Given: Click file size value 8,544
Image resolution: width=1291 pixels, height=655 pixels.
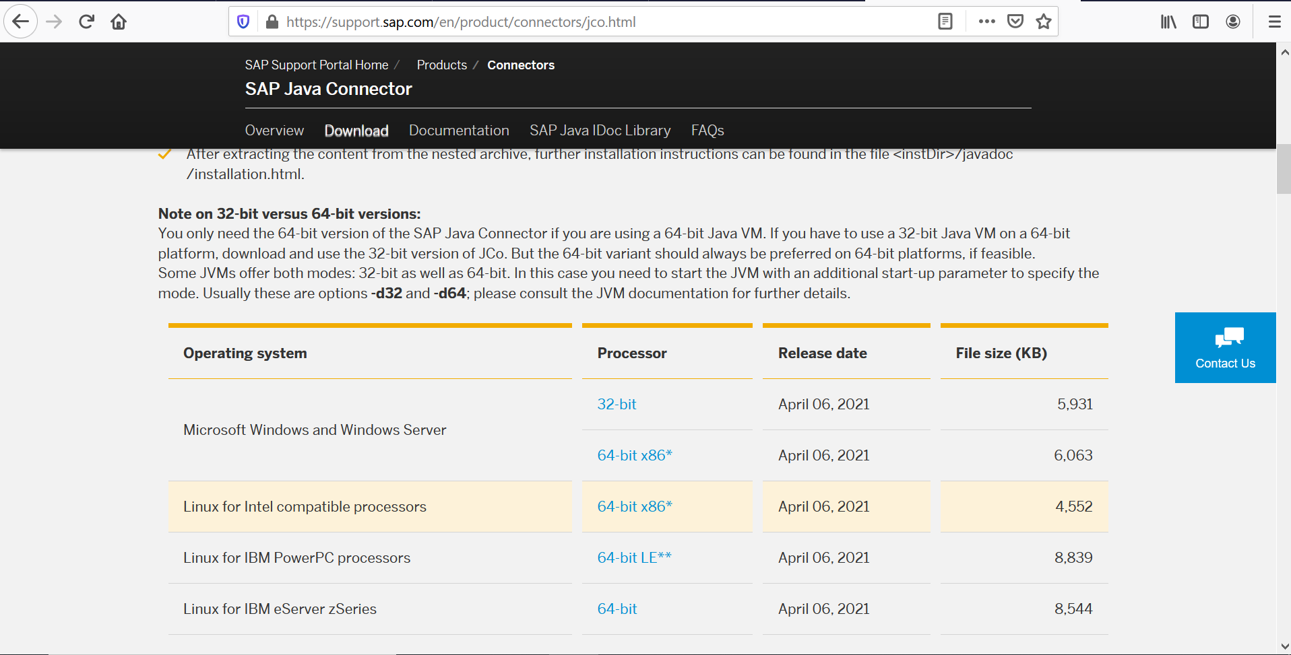Looking at the screenshot, I should point(1073,609).
